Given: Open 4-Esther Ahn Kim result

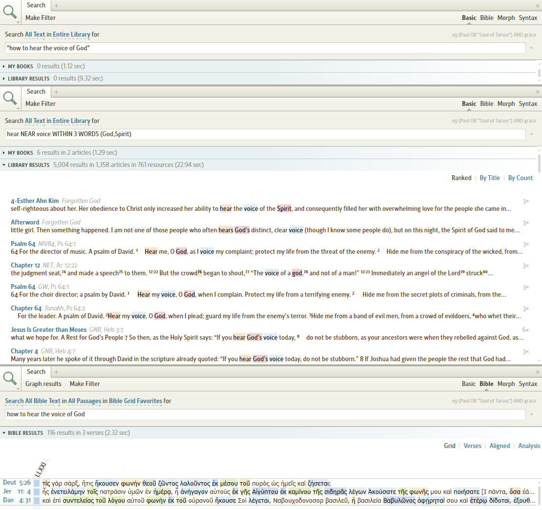Looking at the screenshot, I should [35, 201].
